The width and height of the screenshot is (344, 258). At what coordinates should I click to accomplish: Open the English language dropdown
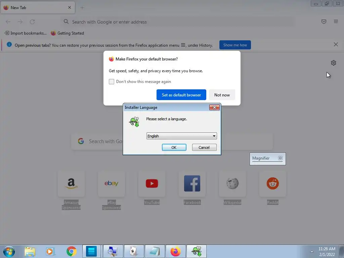pos(181,136)
